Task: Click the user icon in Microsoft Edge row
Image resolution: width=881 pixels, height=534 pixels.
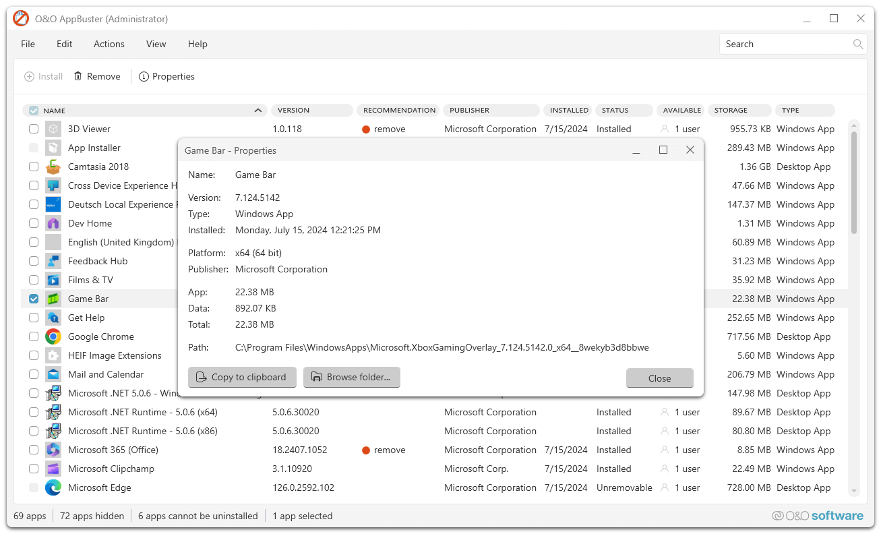Action: click(x=665, y=487)
